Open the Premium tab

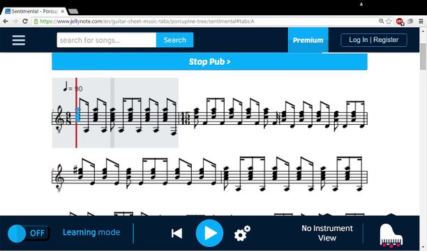[x=308, y=40]
